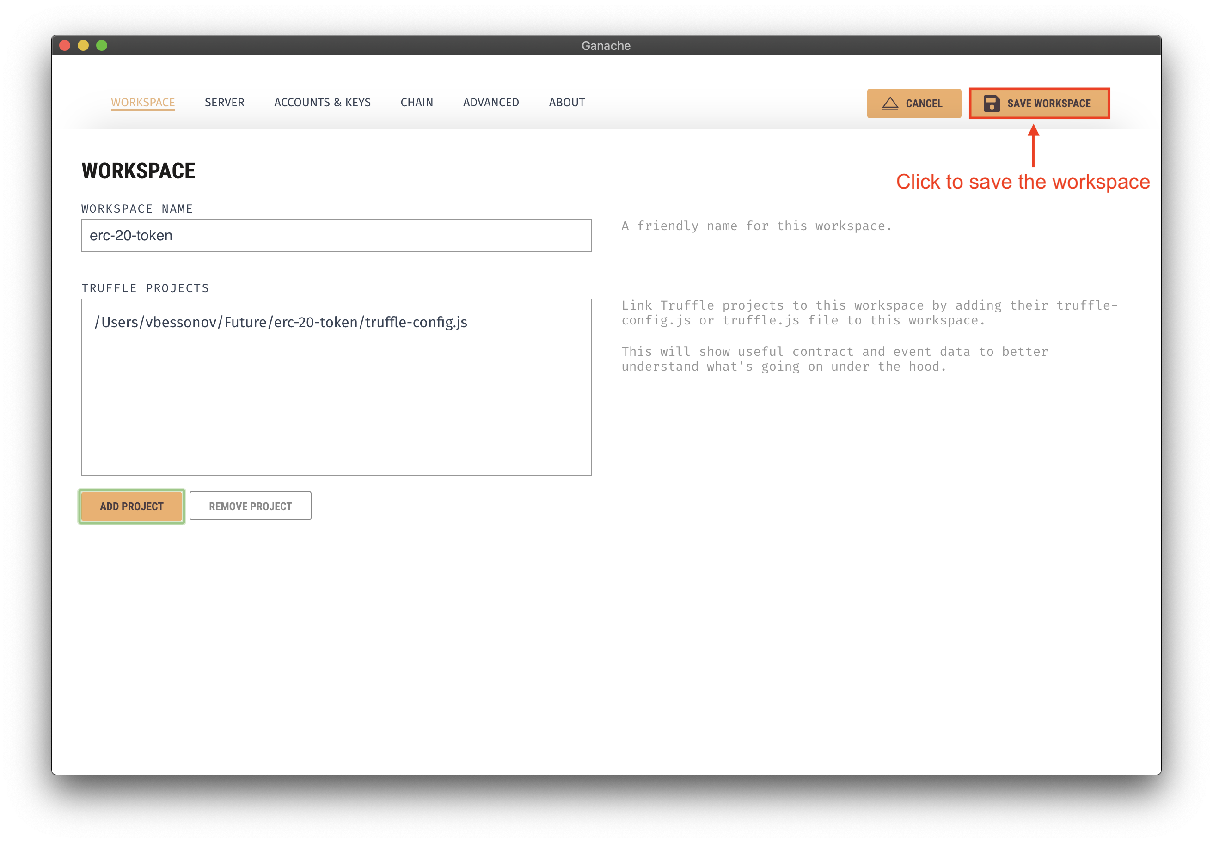Click the red close window button
1213x843 pixels.
coord(65,45)
